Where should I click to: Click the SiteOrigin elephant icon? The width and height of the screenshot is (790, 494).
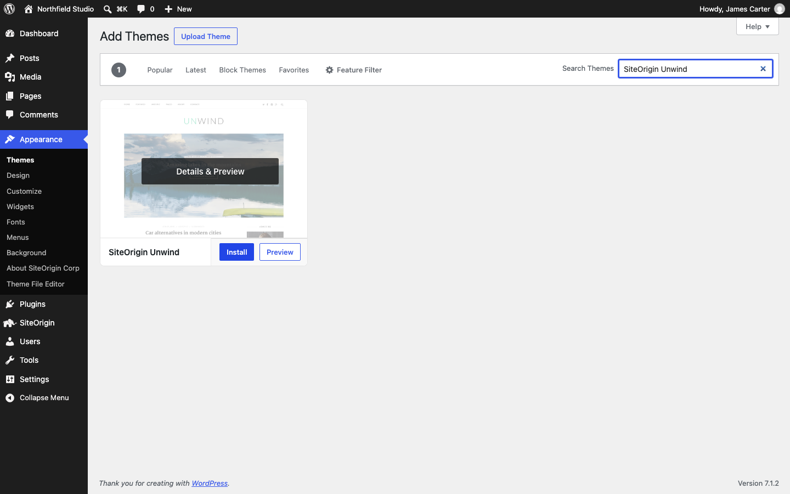(10, 323)
